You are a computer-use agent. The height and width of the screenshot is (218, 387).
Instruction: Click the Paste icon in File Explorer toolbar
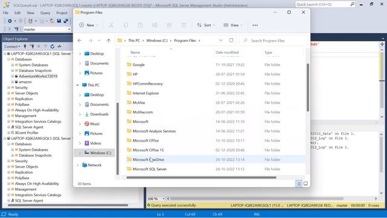140,25
